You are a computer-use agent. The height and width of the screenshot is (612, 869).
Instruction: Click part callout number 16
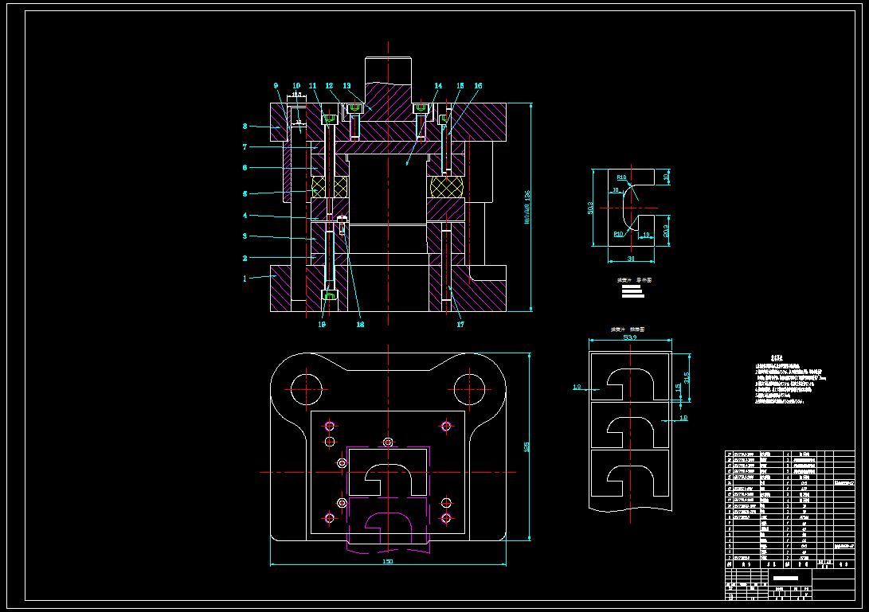[478, 86]
